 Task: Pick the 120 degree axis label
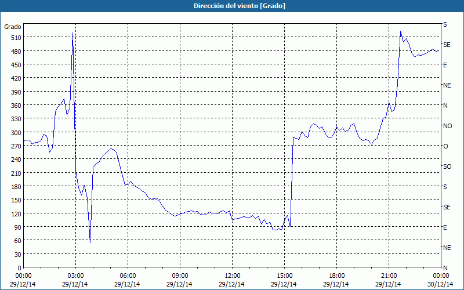pos(16,213)
